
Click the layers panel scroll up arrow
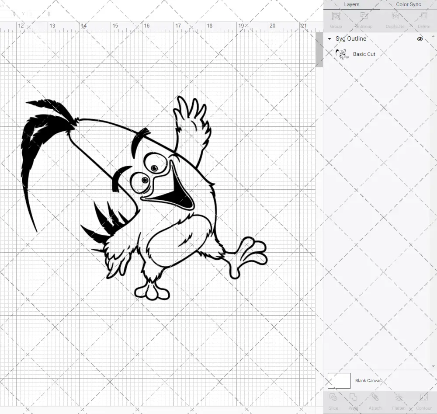[433, 37]
